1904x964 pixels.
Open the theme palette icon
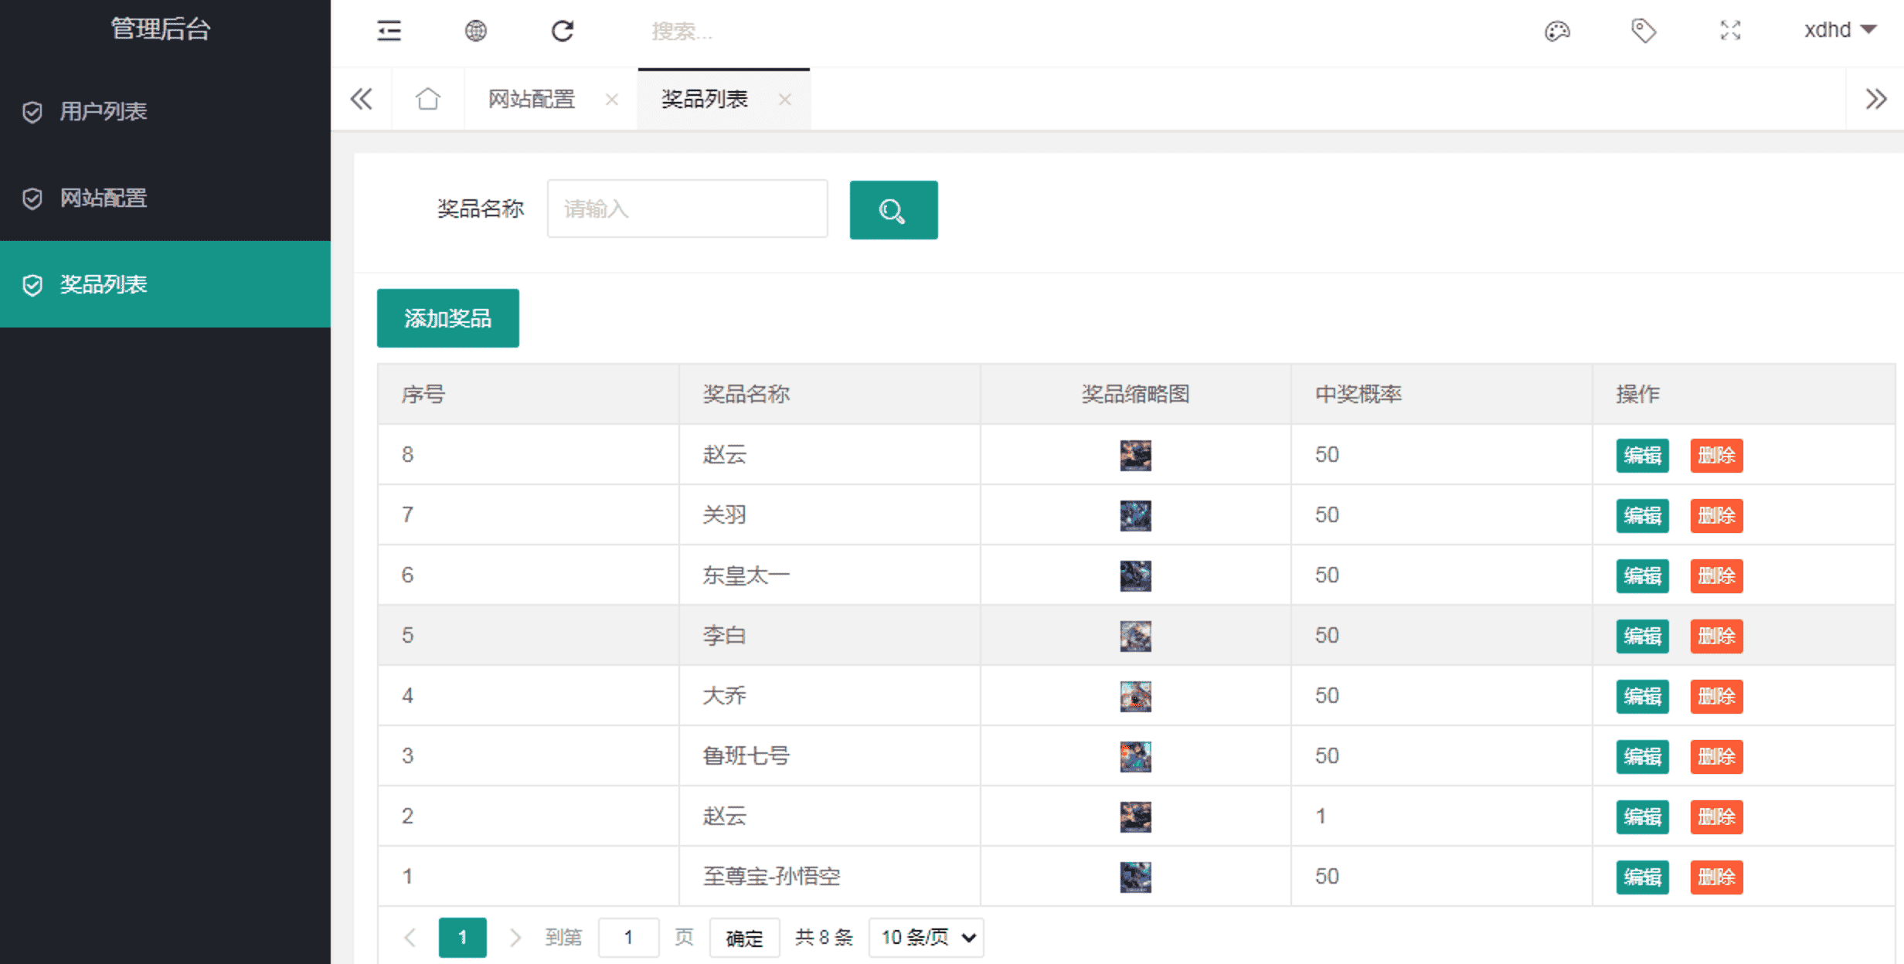click(x=1557, y=31)
